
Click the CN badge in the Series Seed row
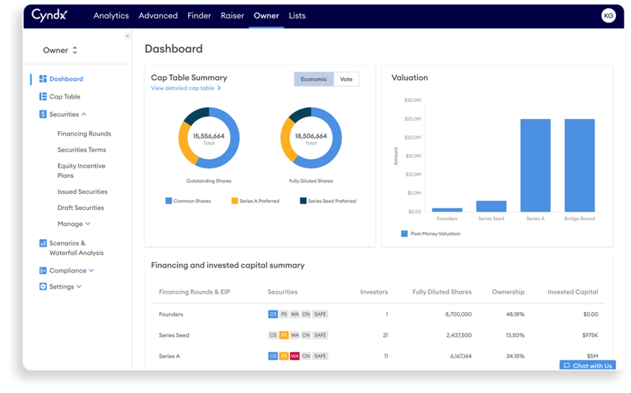coord(306,335)
